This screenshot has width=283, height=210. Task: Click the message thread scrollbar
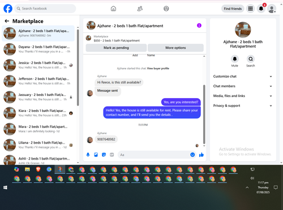tap(204, 115)
